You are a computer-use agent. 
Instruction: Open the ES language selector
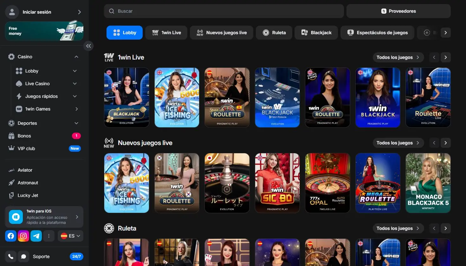click(x=70, y=236)
